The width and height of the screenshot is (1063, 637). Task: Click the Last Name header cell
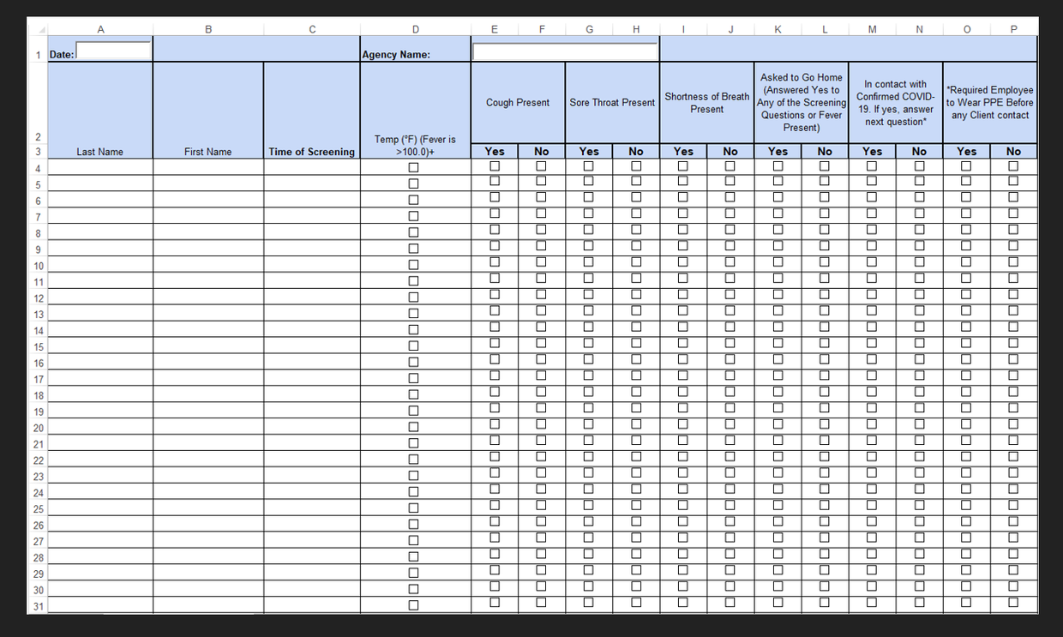click(x=100, y=151)
